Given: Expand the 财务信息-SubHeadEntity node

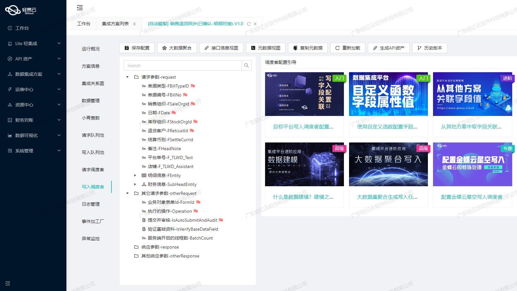Looking at the screenshot, I should point(135,184).
